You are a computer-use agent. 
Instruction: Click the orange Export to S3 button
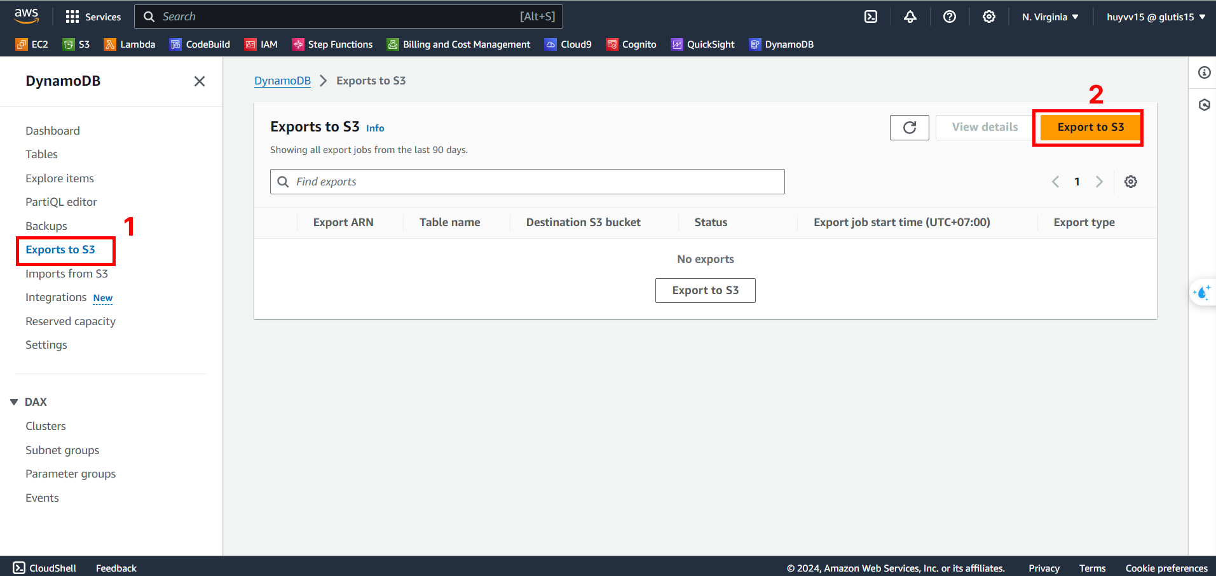[1090, 127]
